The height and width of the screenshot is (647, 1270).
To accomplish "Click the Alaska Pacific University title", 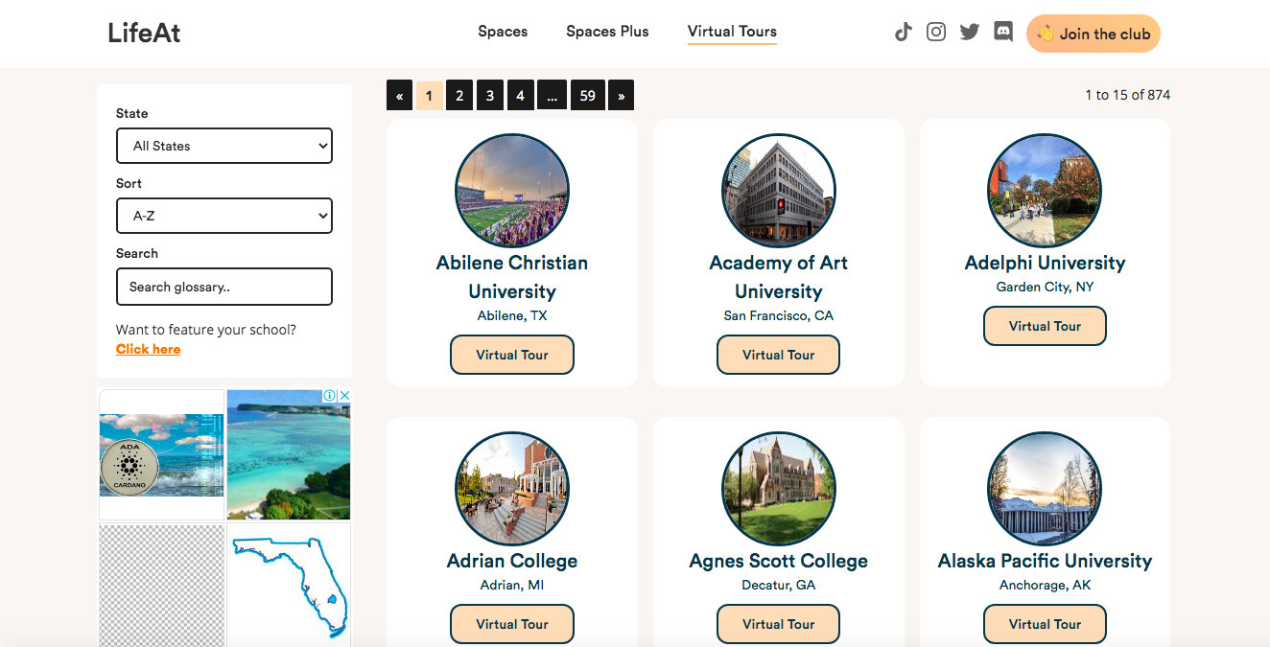I will 1045,561.
